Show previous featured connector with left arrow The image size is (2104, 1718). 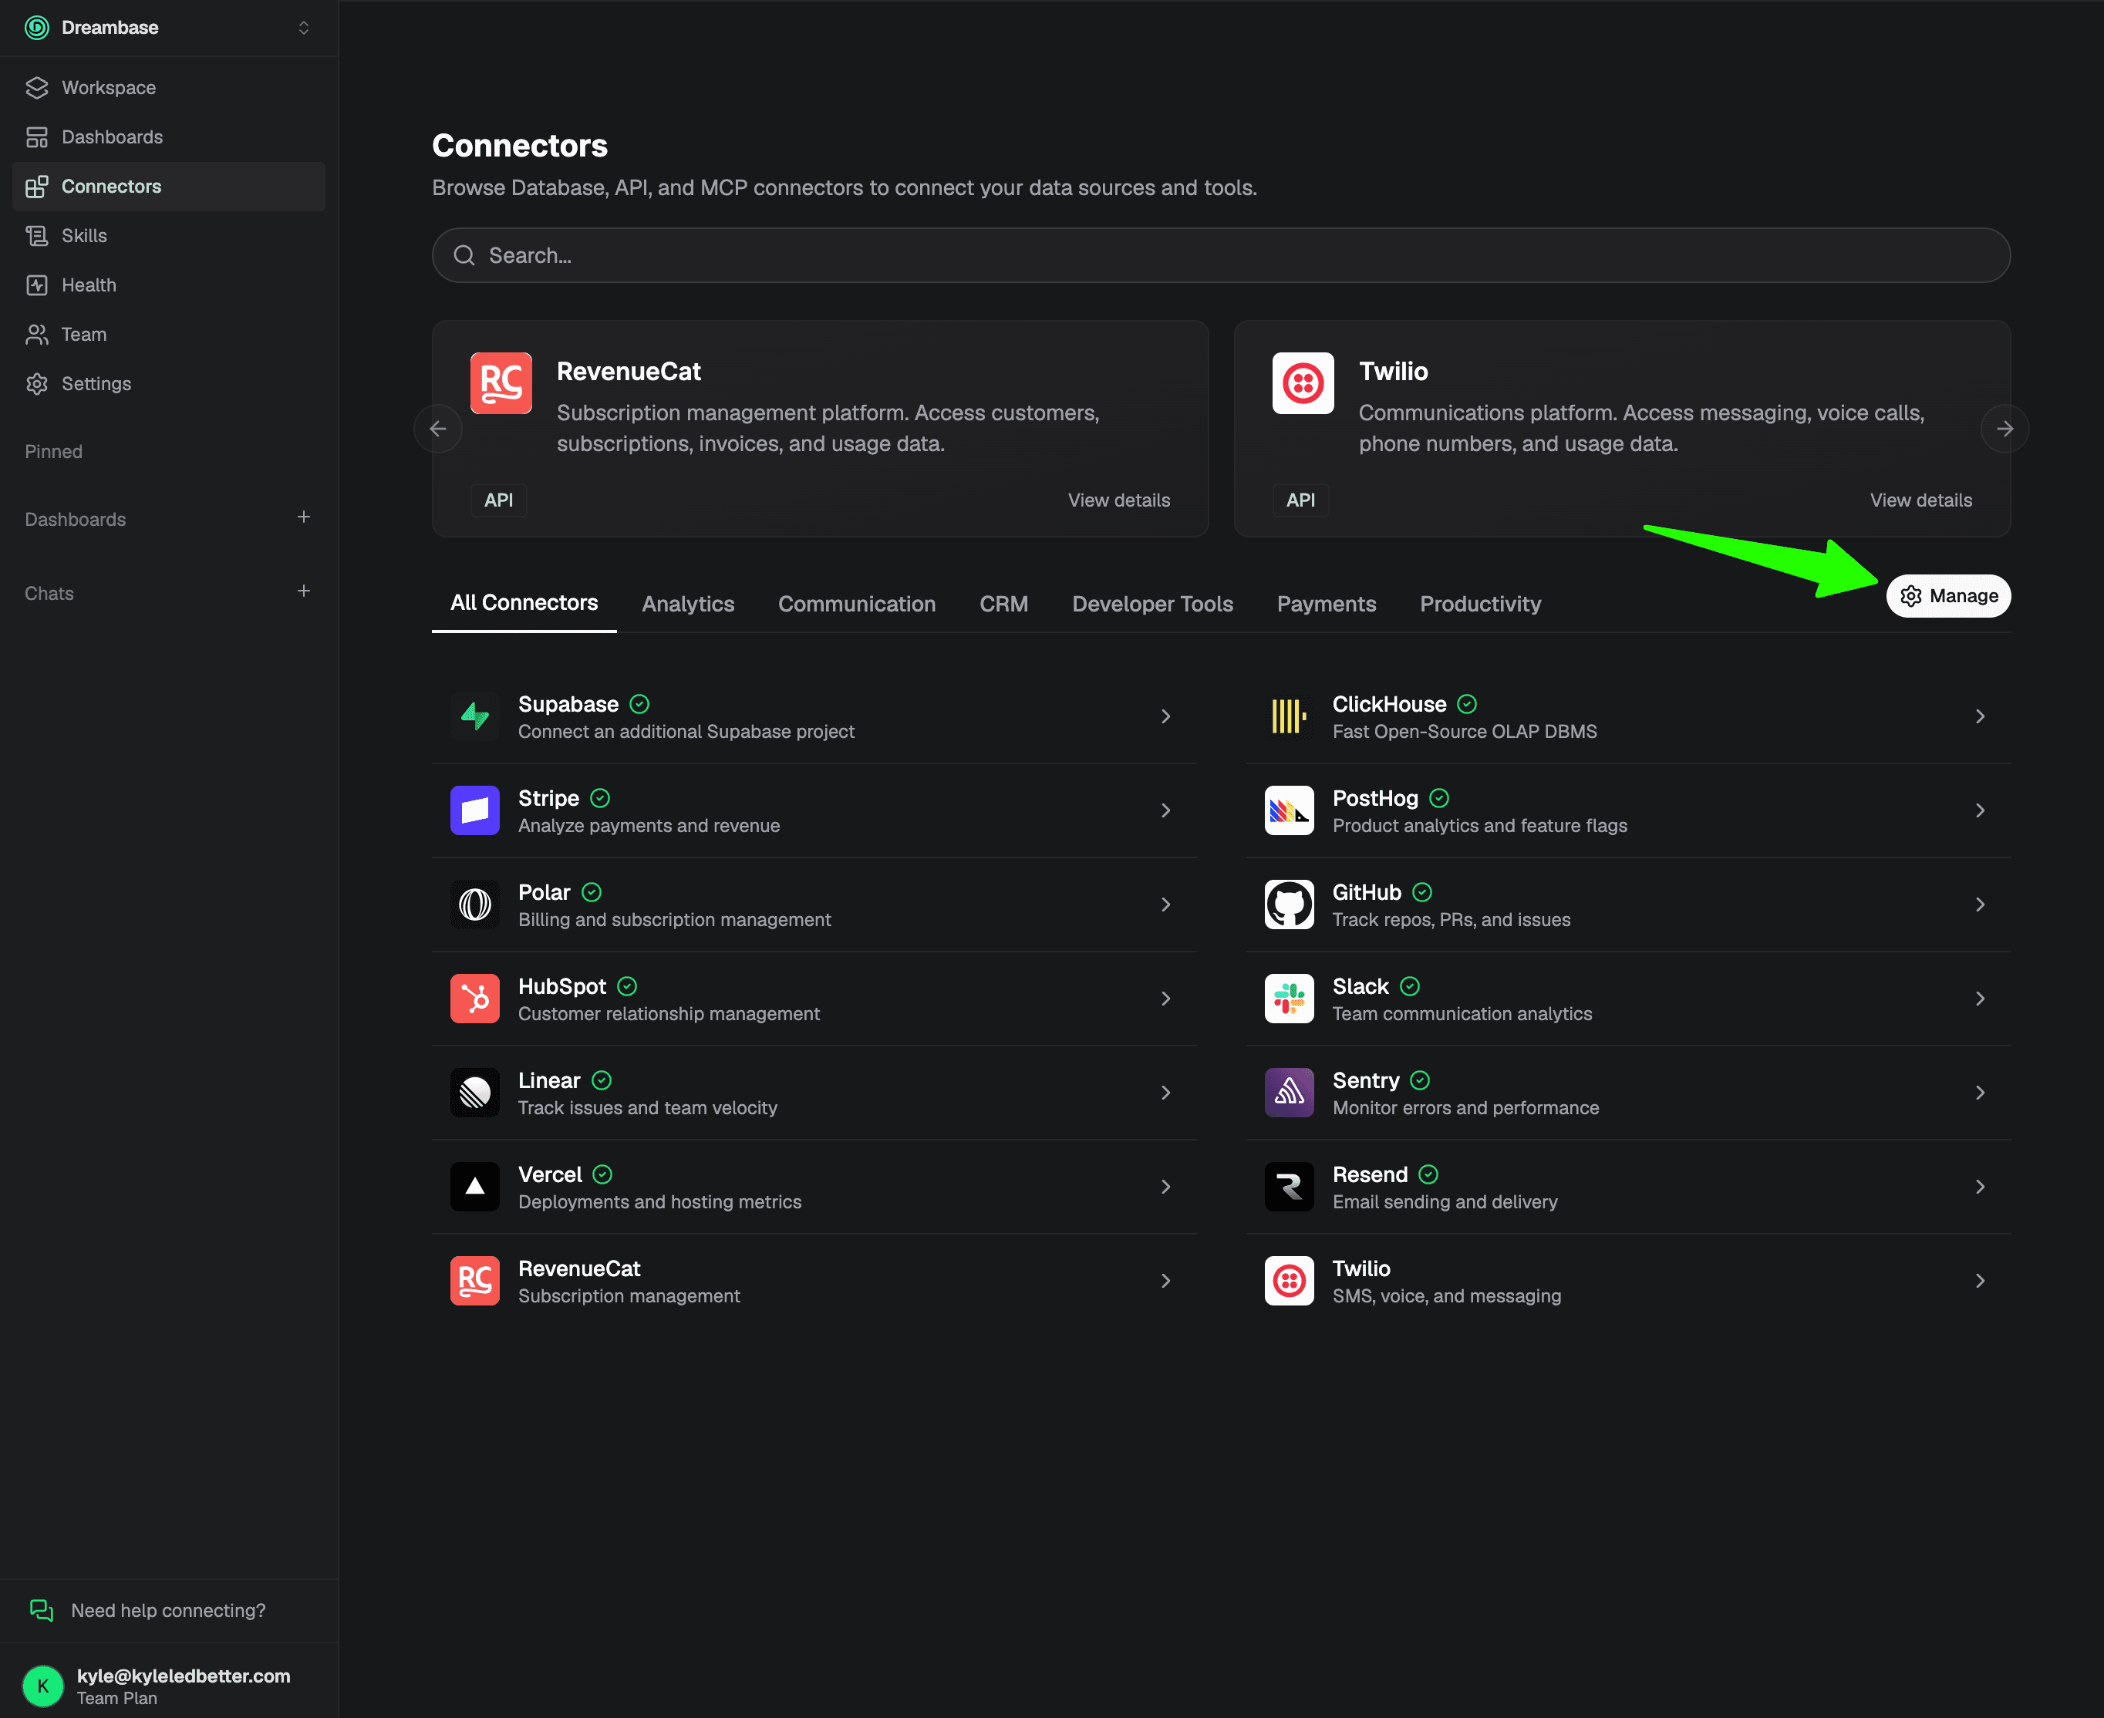437,429
